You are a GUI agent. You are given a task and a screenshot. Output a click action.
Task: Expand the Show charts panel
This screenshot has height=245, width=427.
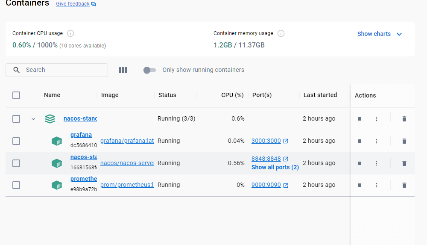[x=380, y=34]
